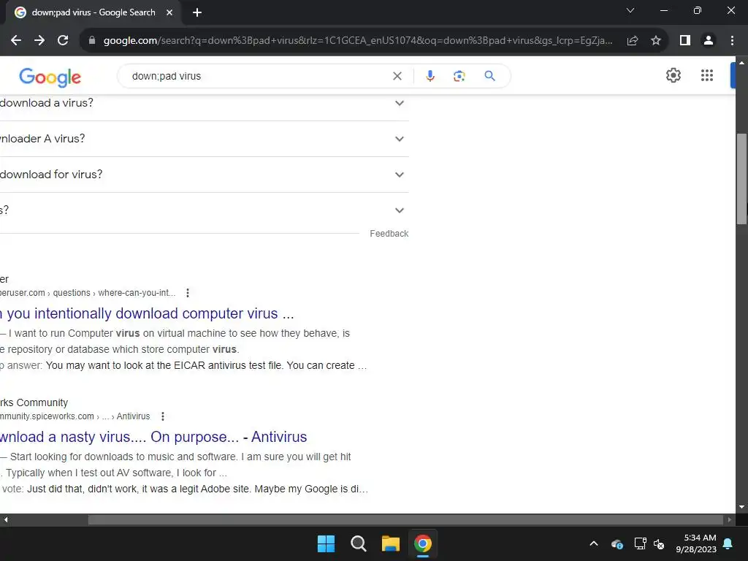
Task: Click the address bar URL
Action: click(358, 41)
